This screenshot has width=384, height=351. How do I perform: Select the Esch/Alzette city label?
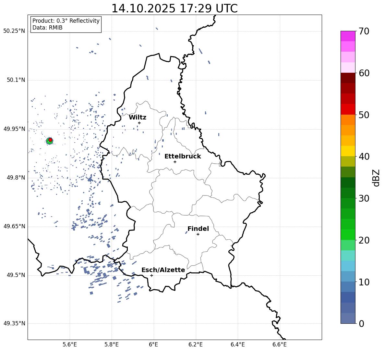[163, 270]
